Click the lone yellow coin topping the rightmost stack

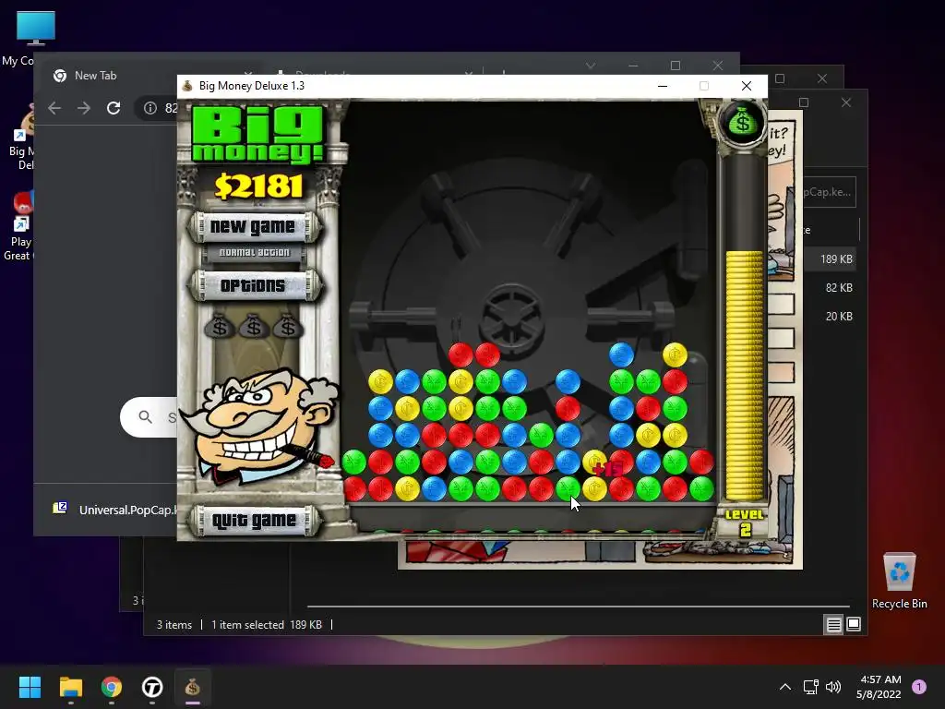(675, 355)
